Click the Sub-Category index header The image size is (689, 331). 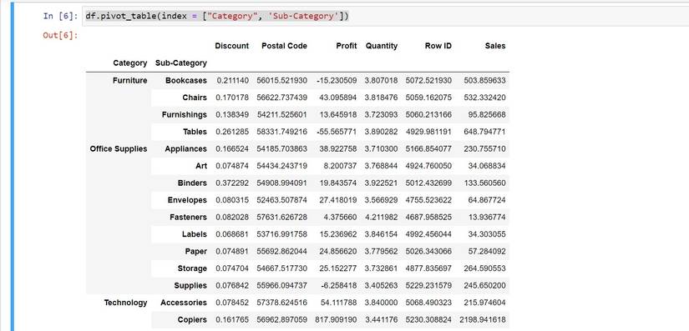click(181, 63)
